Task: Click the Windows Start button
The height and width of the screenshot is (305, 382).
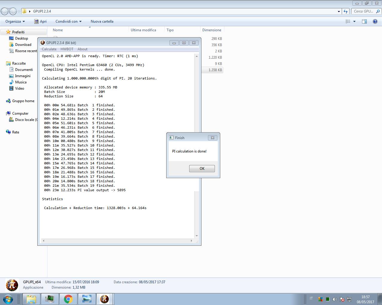Action: tap(8, 299)
